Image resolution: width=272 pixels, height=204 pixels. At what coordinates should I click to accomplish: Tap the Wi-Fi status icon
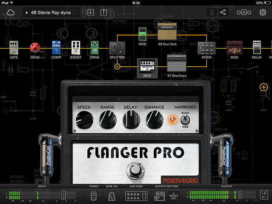pyautogui.click(x=12, y=3)
